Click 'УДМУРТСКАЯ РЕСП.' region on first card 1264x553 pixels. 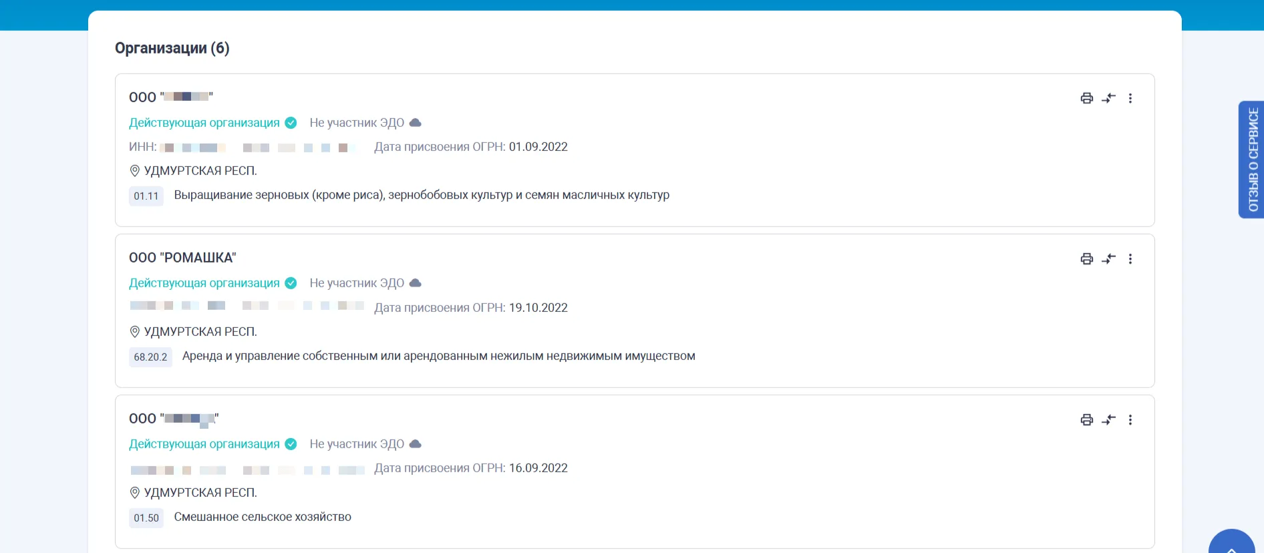[200, 171]
